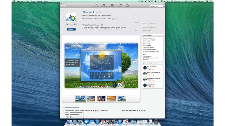Screen dimensions: 225x126
Task: Click the Twitter menu bar icon
Action: (146, 1)
